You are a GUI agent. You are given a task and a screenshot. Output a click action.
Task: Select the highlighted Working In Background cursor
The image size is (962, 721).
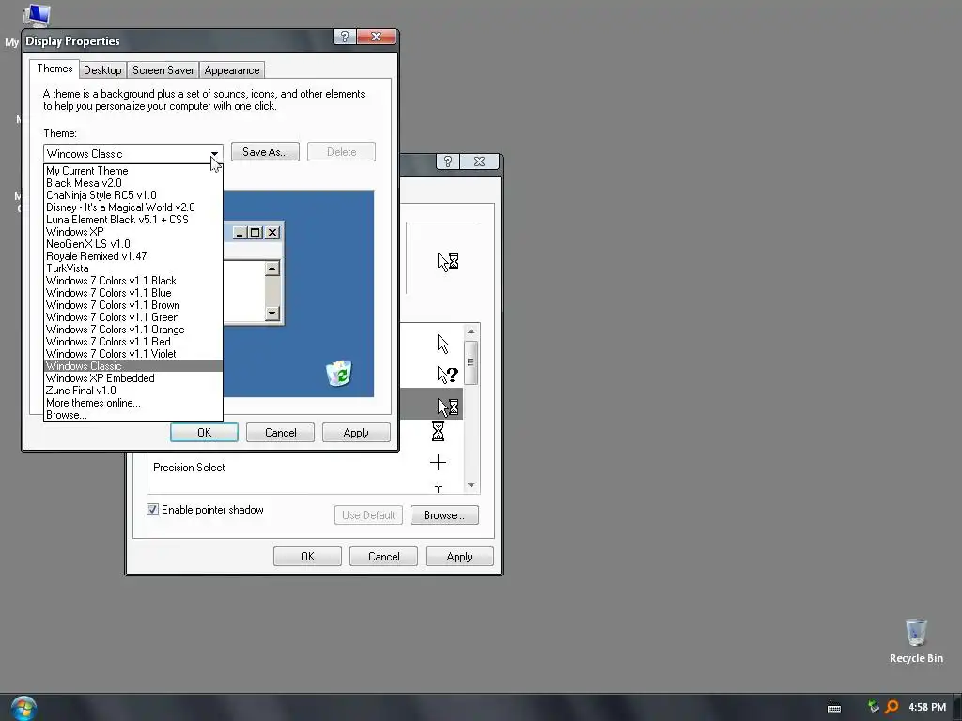point(448,407)
